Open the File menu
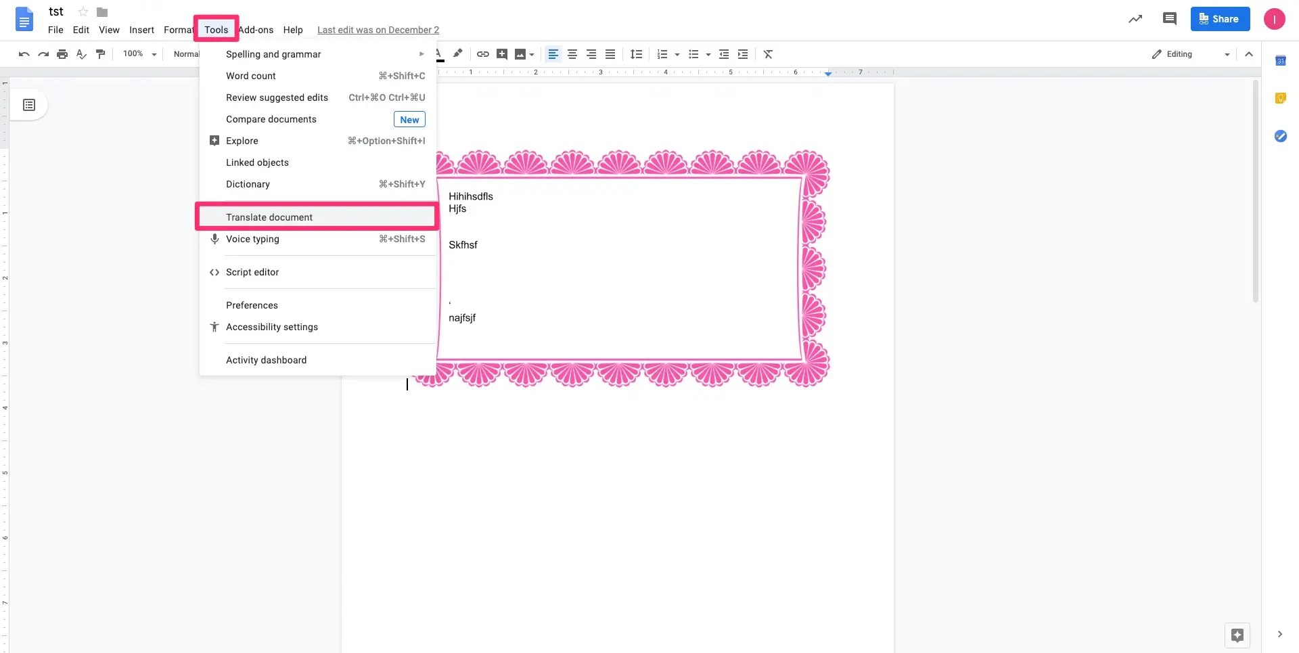 [x=55, y=30]
